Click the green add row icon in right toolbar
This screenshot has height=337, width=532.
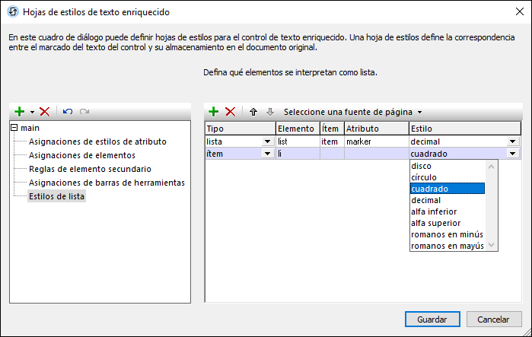pyautogui.click(x=214, y=112)
